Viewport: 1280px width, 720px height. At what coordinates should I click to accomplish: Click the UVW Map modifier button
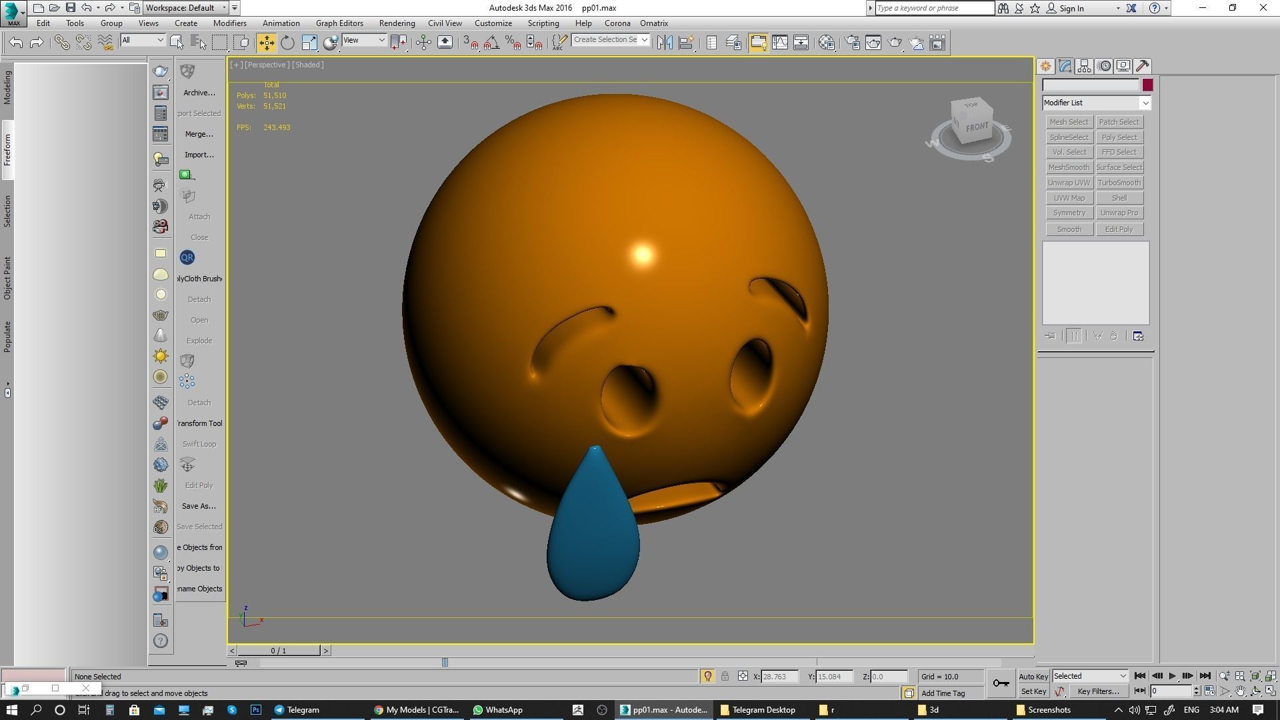(1069, 198)
